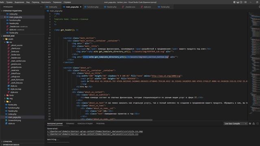Open Explorer panel more actions (three dots)
The width and height of the screenshot is (260, 146).
[x=41, y=7]
